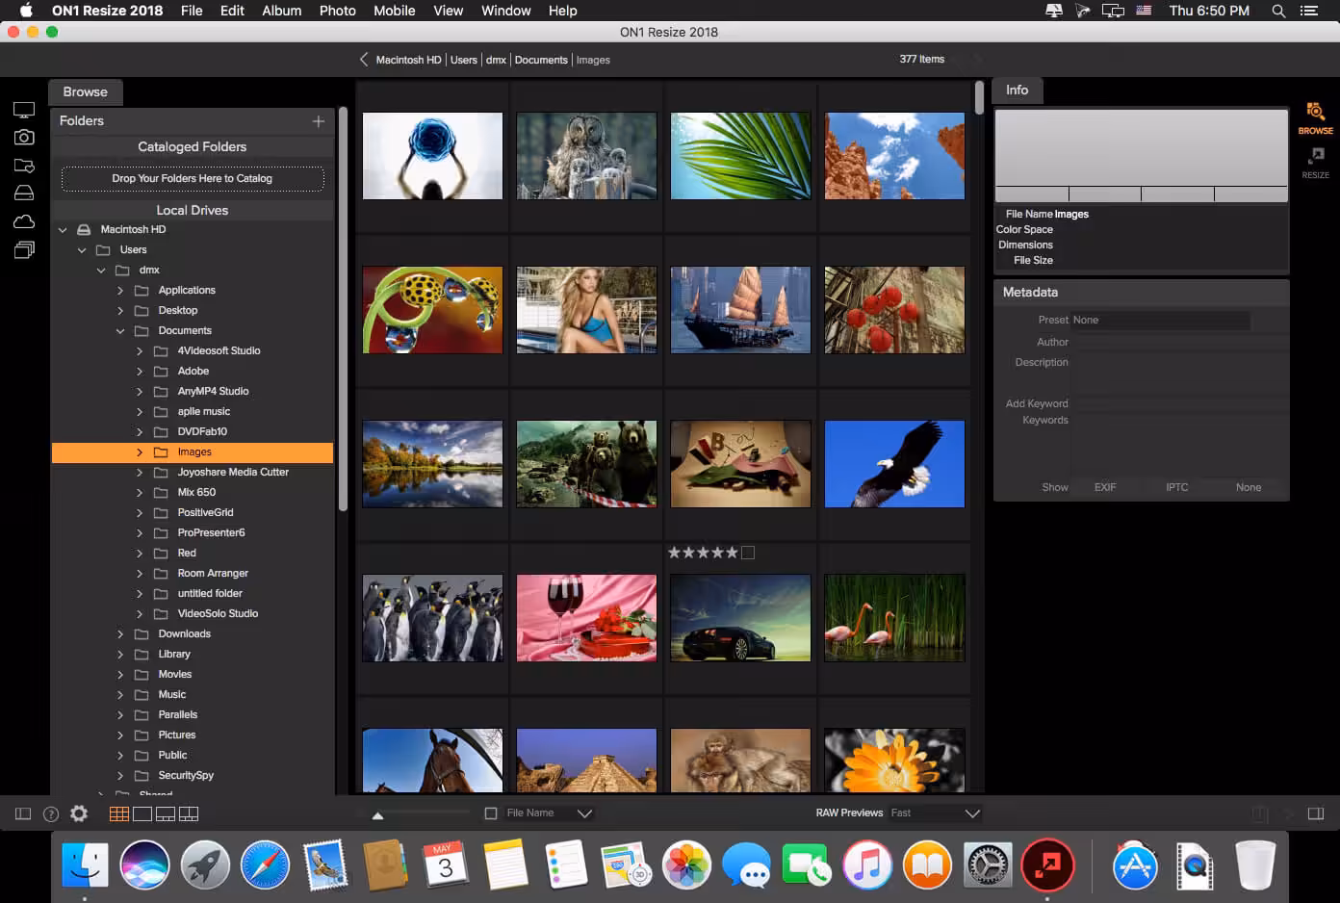Viewport: 1340px width, 903px height.
Task: Switch to compare view icon
Action: tap(189, 814)
